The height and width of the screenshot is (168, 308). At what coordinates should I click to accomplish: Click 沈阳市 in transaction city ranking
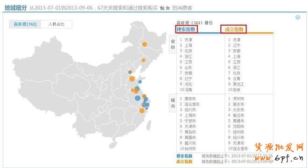coord(238,127)
